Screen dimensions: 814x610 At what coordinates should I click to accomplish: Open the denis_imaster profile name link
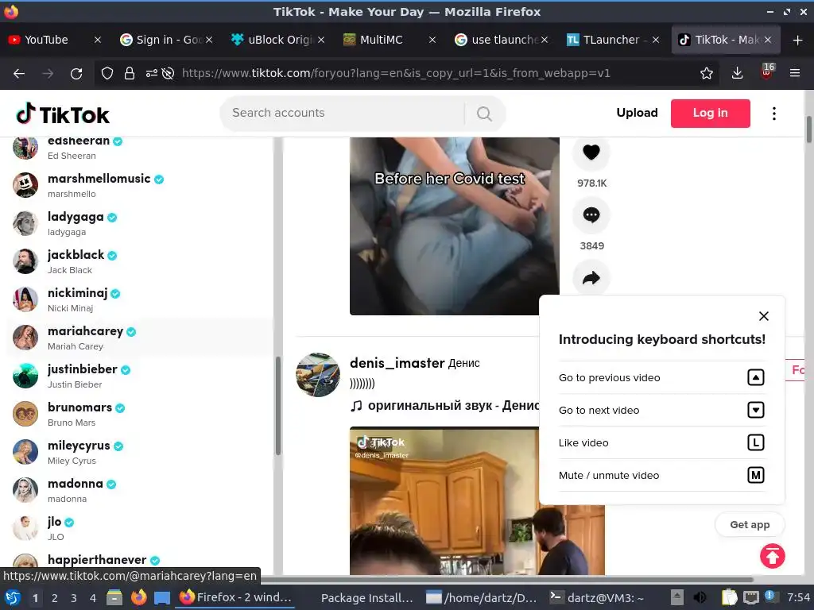[397, 363]
